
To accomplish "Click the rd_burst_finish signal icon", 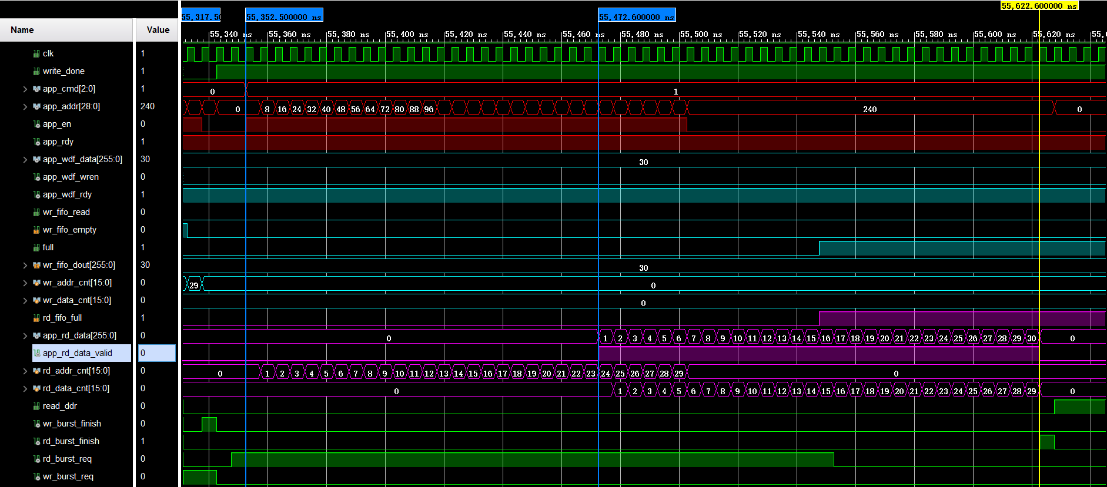I will [36, 441].
